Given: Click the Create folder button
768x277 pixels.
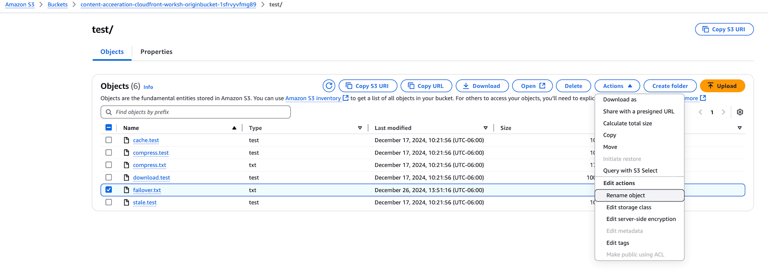Looking at the screenshot, I should pos(670,86).
